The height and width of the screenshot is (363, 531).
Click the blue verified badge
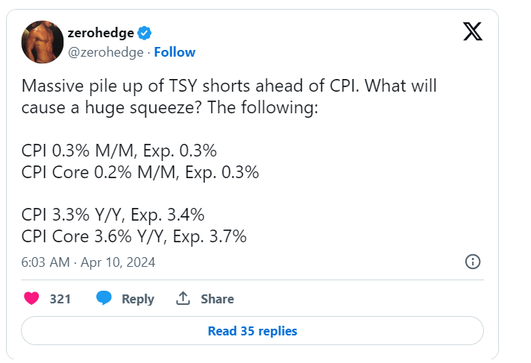(145, 32)
